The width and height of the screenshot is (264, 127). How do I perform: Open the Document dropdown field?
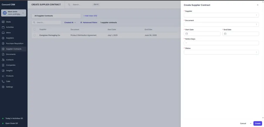pyautogui.click(x=221, y=25)
